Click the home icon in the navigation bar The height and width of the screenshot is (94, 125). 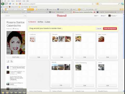[x=17, y=4]
